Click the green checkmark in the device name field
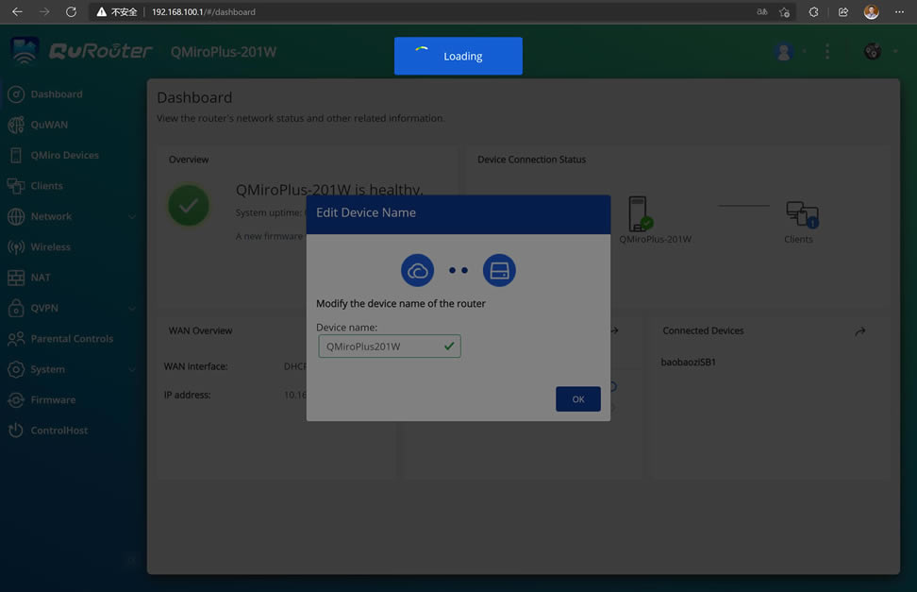The image size is (917, 592). pyautogui.click(x=448, y=347)
